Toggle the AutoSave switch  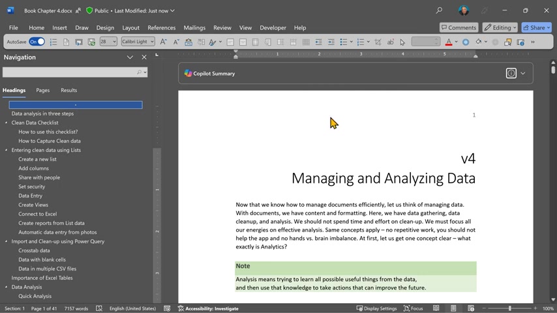coord(37,42)
